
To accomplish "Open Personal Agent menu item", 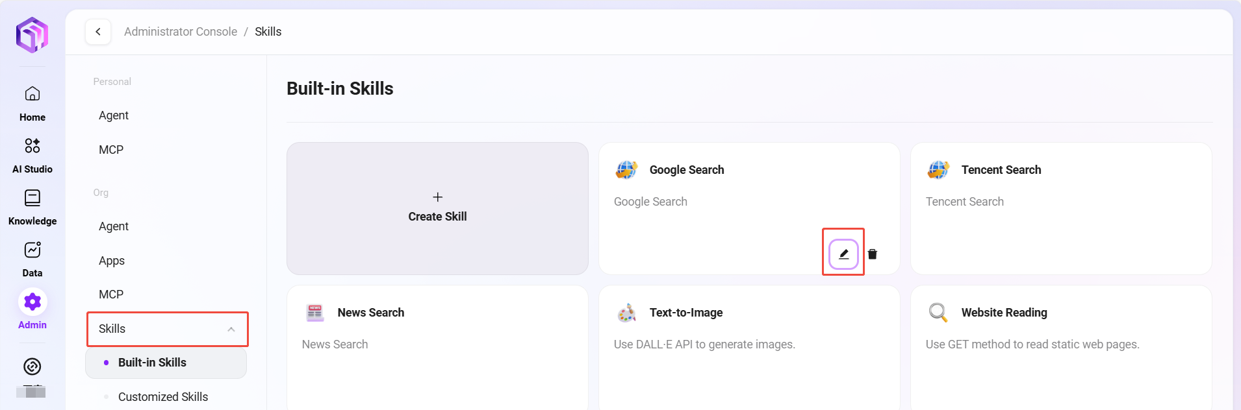I will (114, 115).
